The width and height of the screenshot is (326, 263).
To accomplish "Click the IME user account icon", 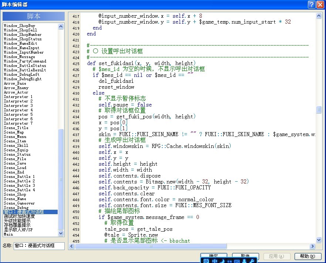I will pyautogui.click(x=244, y=261).
